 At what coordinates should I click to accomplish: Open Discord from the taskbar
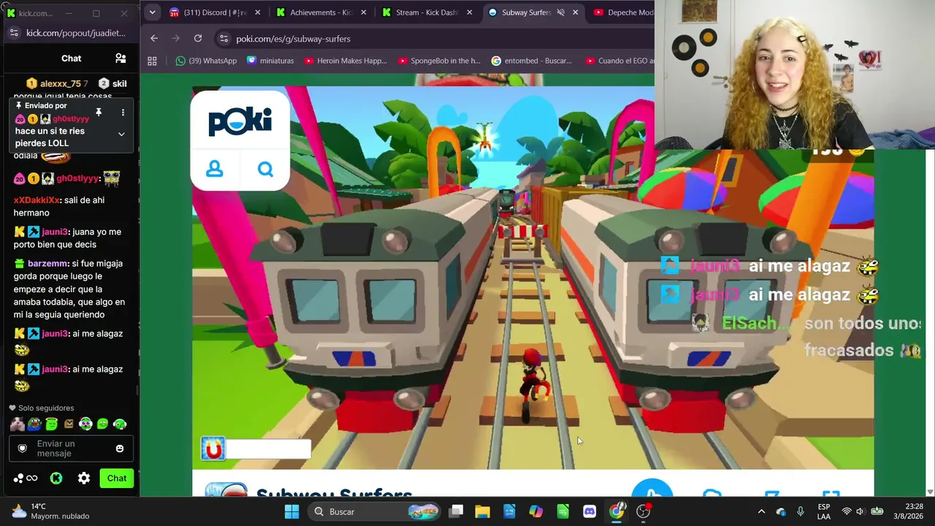(589, 511)
